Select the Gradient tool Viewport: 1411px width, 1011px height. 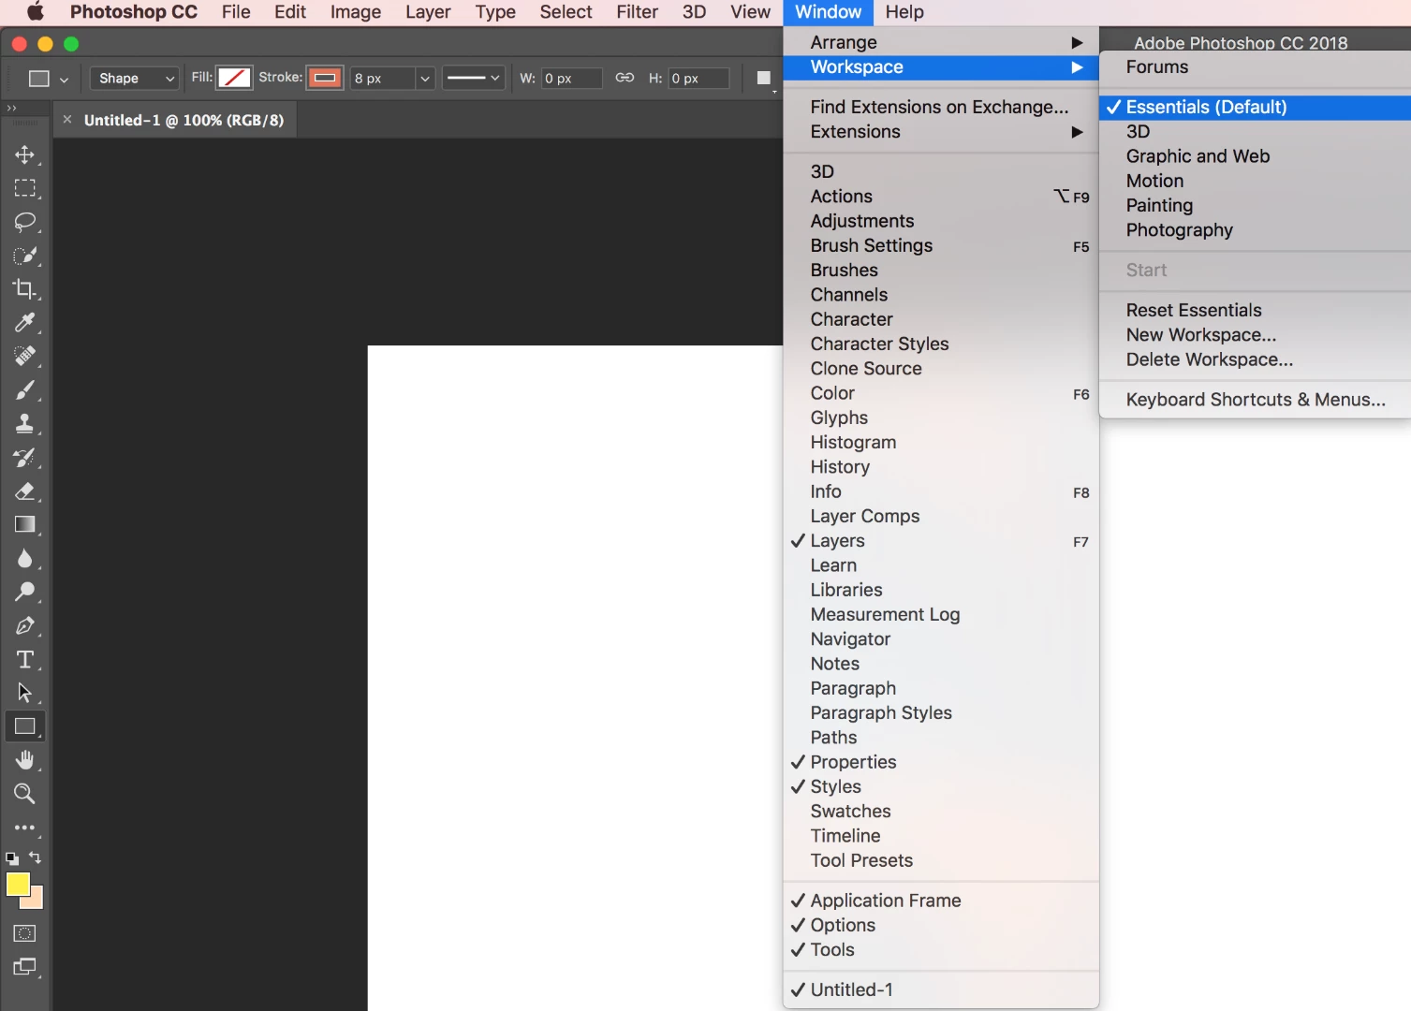25,525
